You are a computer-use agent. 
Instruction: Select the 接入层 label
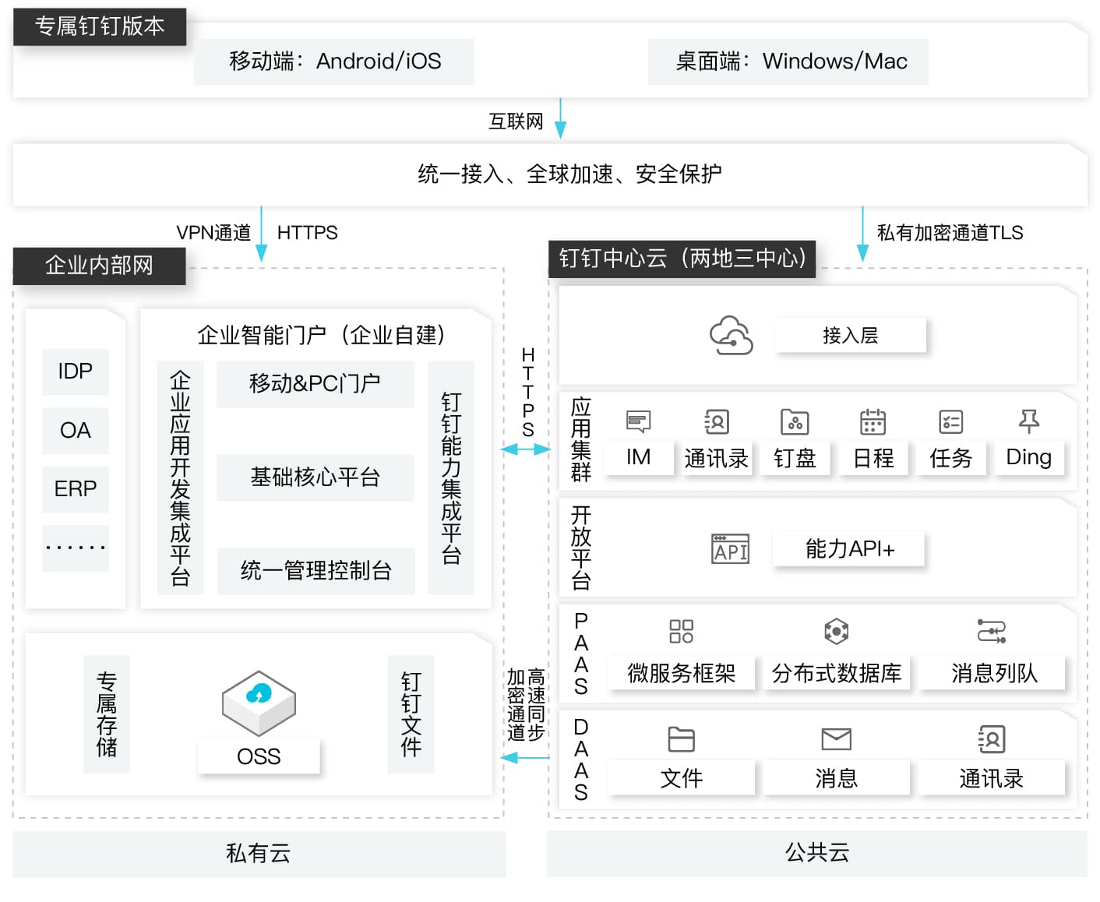(848, 335)
